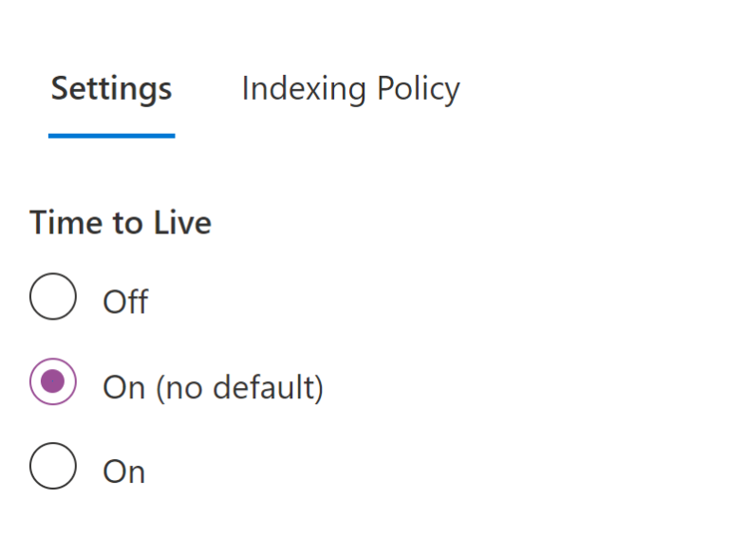729x535 pixels.
Task: Set Time to Live to no default
Action: [x=53, y=381]
